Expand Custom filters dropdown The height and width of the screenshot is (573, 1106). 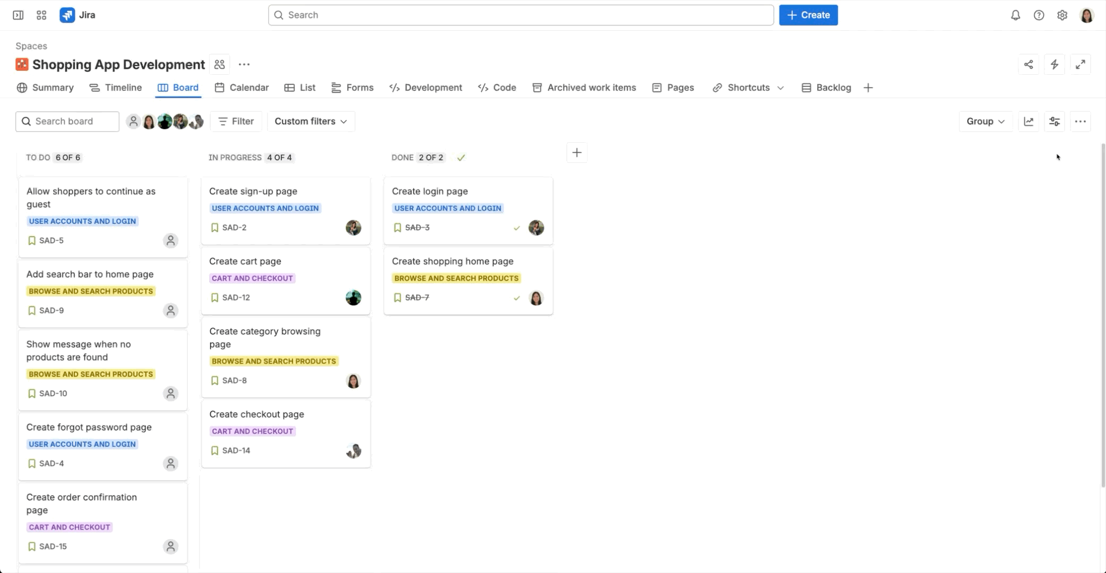[x=311, y=121]
